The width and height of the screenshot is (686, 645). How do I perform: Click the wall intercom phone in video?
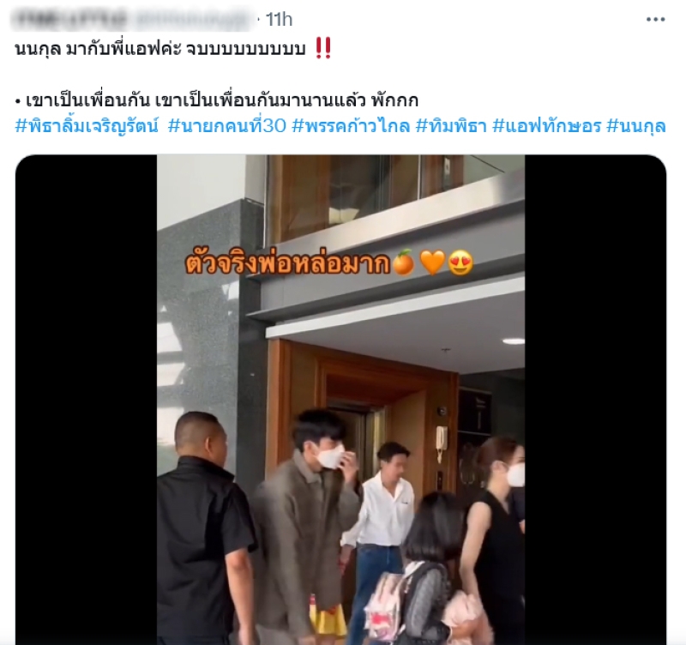442,438
